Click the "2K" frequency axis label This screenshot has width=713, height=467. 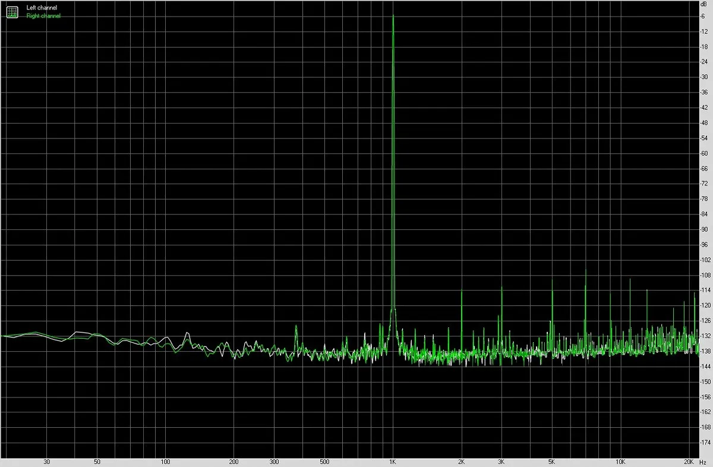tap(461, 462)
